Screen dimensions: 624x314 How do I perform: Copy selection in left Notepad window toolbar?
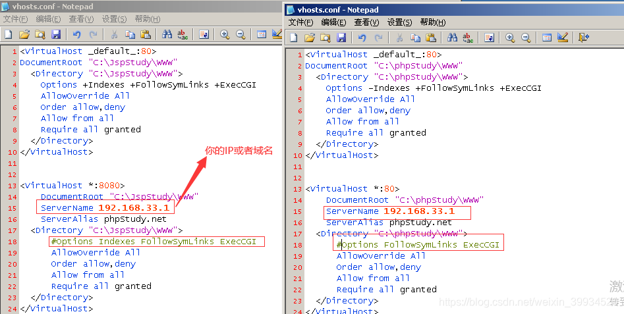(x=130, y=34)
